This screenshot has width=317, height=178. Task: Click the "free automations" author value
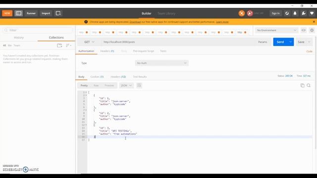pyautogui.click(x=125, y=134)
